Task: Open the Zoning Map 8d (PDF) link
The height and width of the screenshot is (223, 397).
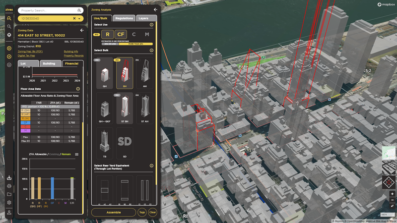Action: coord(31,51)
